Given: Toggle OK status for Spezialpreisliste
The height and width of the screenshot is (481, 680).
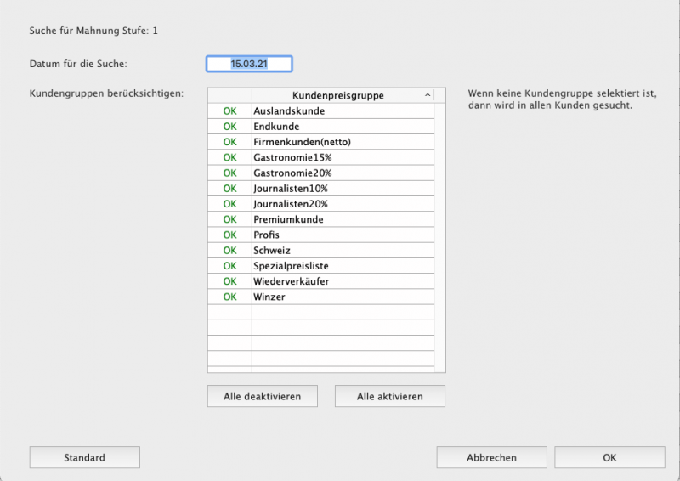Looking at the screenshot, I should click(229, 266).
